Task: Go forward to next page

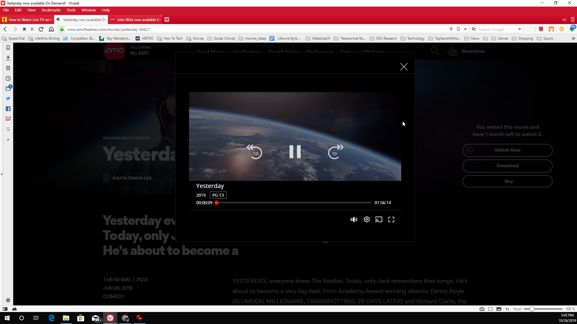Action: point(15,29)
